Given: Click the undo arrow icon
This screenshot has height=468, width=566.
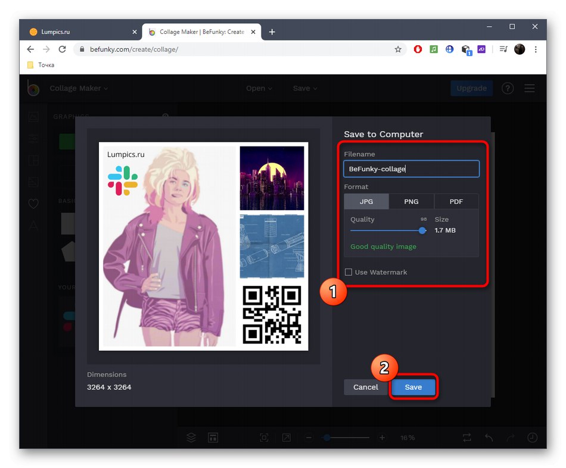Looking at the screenshot, I should 489,438.
